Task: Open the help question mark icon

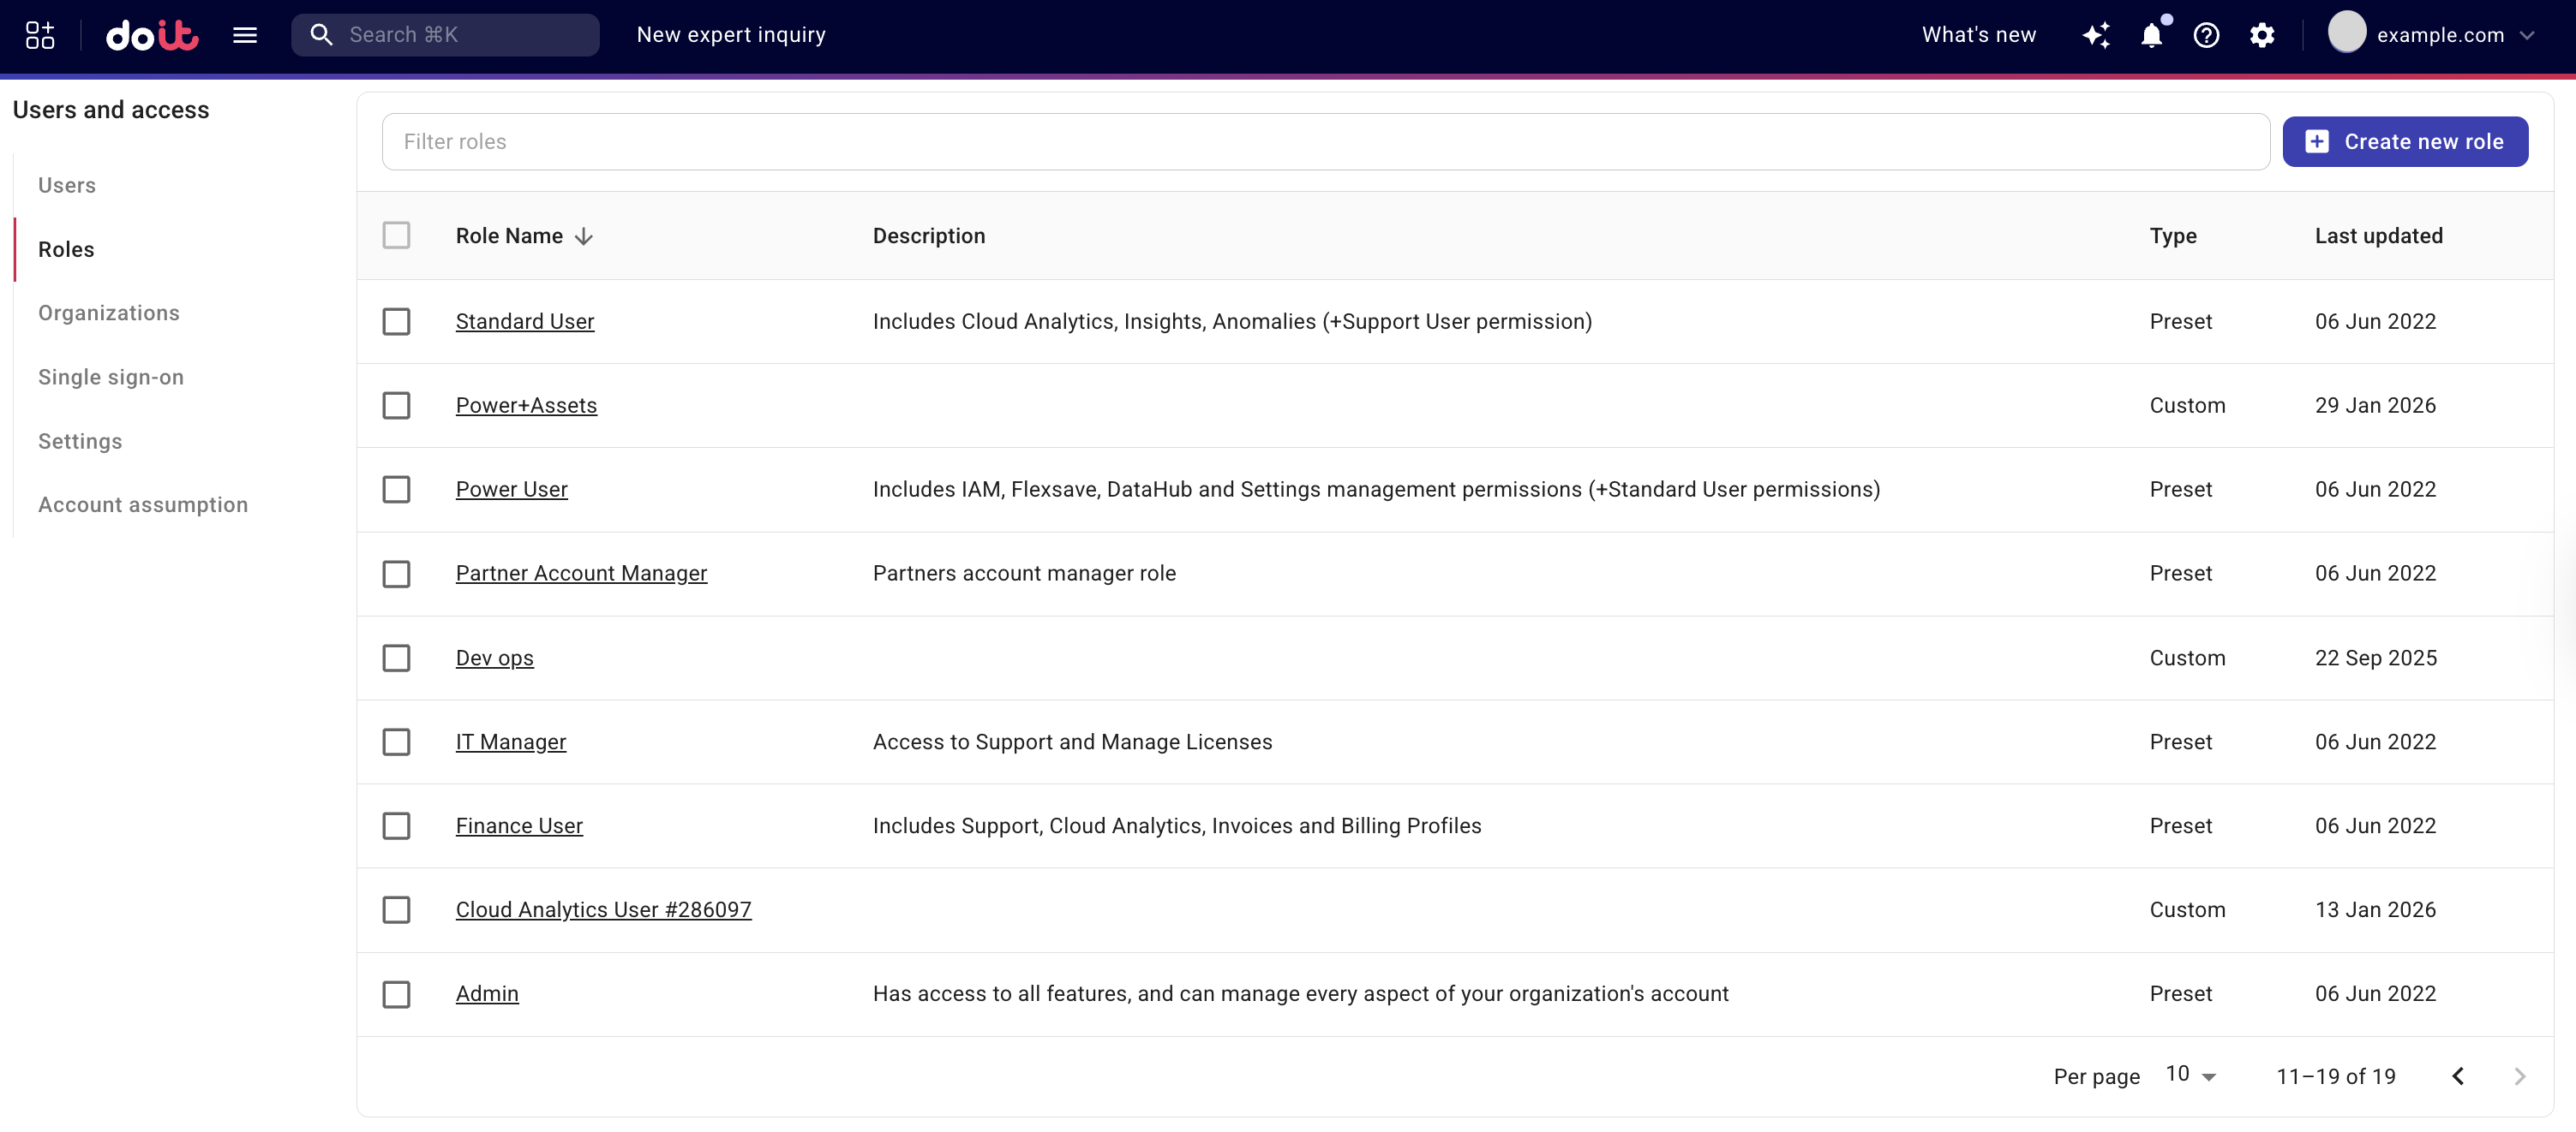Action: click(2206, 35)
